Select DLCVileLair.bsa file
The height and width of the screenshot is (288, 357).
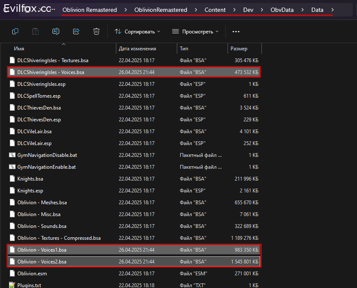[134, 132]
